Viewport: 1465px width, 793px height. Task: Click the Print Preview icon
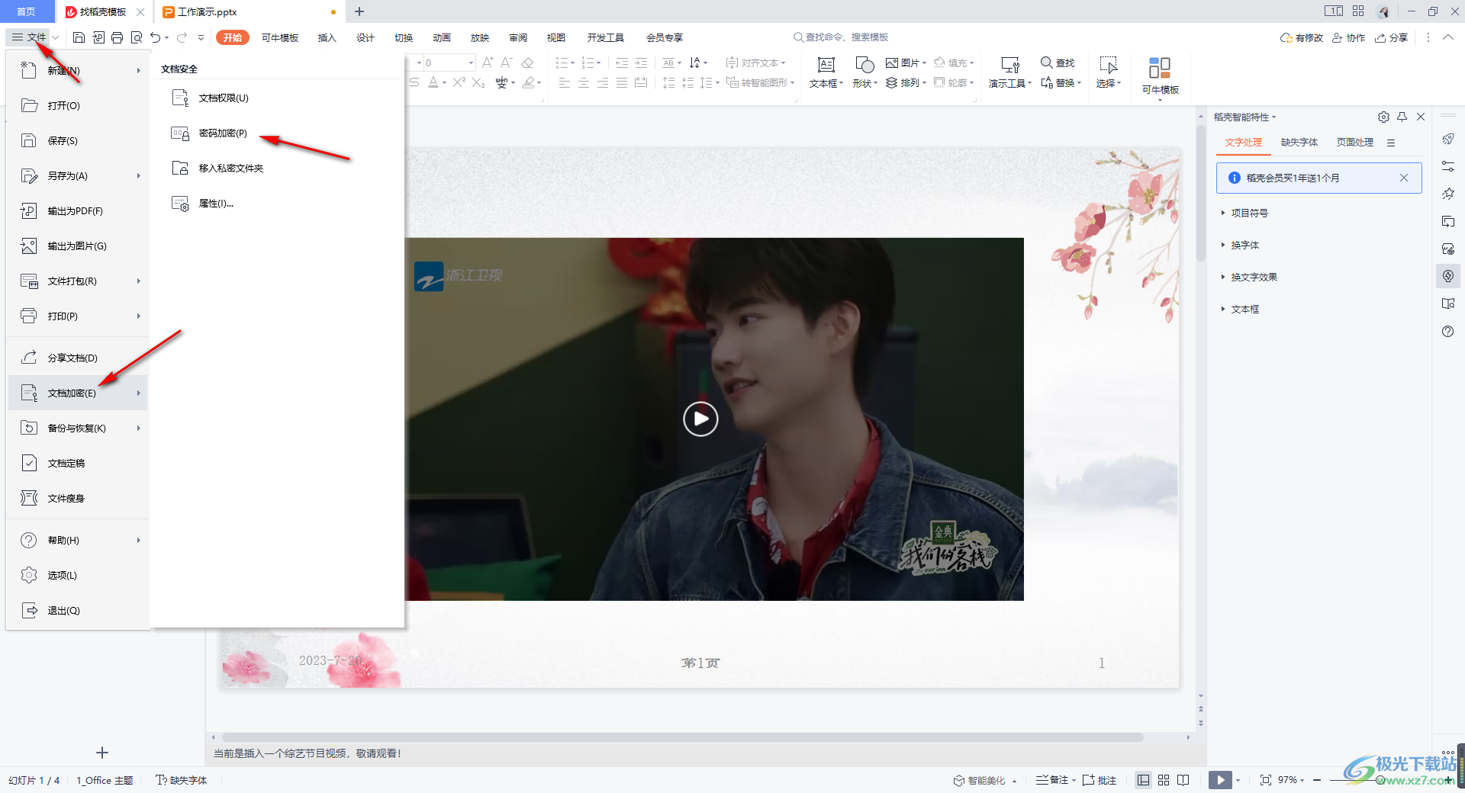137,37
